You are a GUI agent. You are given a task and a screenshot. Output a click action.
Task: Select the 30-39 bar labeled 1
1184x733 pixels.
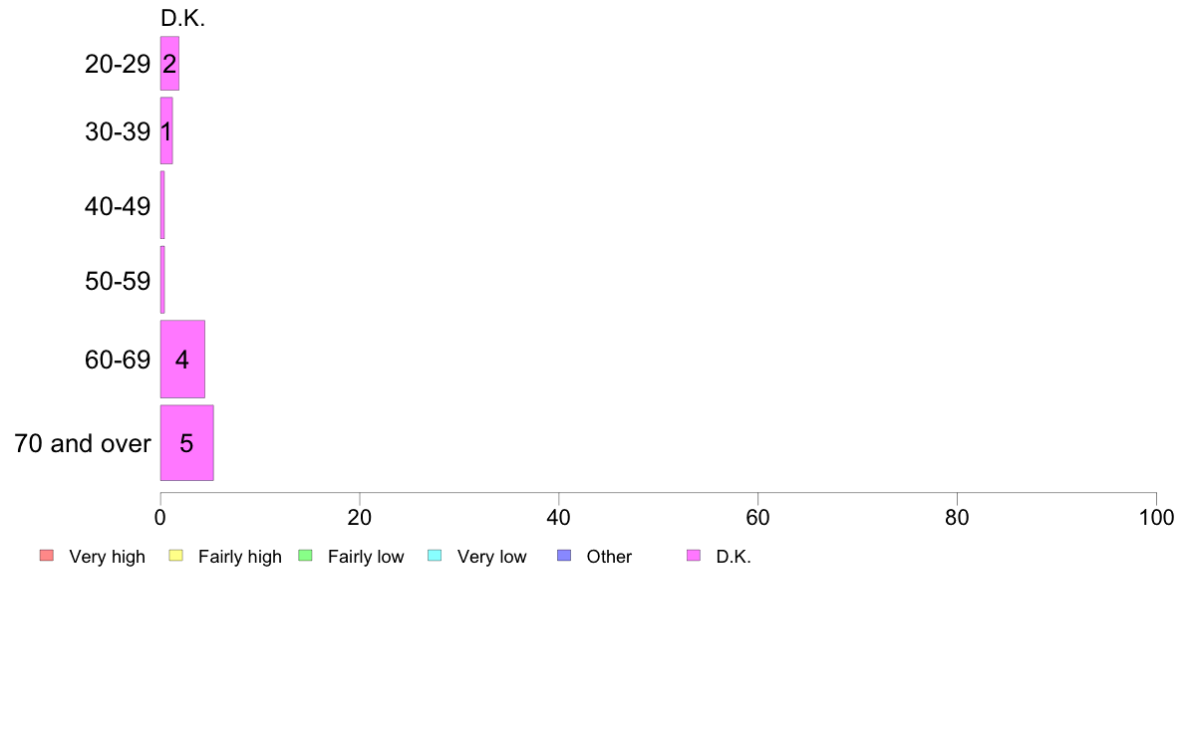(166, 130)
